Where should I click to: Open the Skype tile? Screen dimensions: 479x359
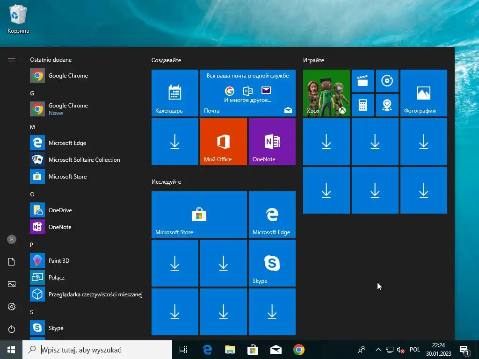click(272, 263)
